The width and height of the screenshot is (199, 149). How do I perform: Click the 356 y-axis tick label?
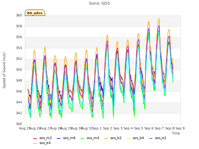[19, 37]
